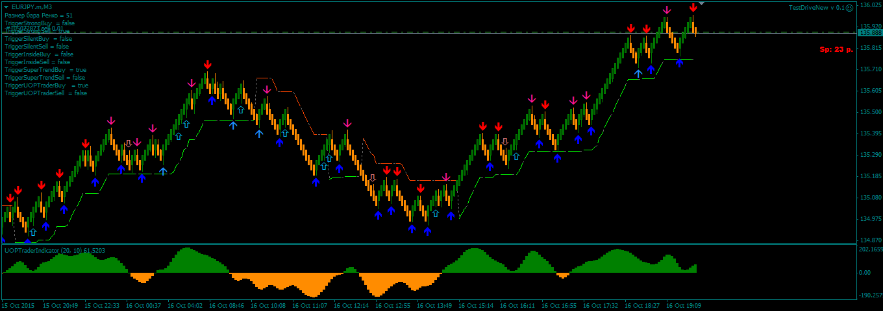Click the 'TriggerInsideBuy = false' line
This screenshot has width=883, height=311.
tap(39, 54)
